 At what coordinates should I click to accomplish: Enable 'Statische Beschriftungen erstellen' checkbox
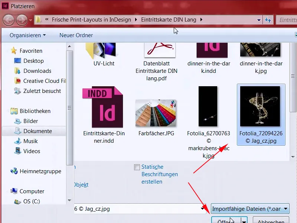tap(137, 167)
